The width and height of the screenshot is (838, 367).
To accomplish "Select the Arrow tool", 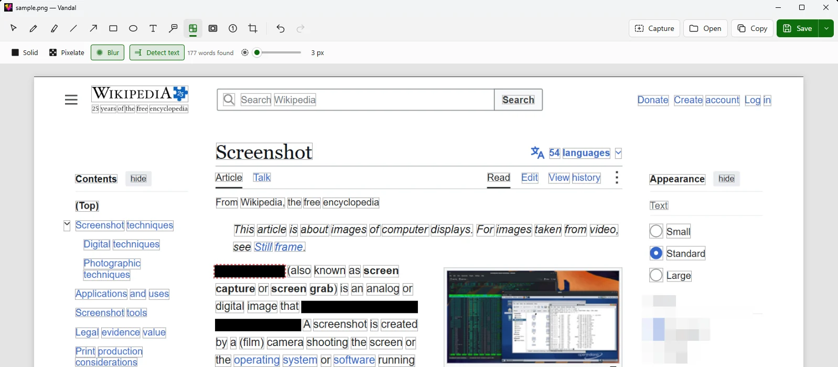I will pos(93,28).
